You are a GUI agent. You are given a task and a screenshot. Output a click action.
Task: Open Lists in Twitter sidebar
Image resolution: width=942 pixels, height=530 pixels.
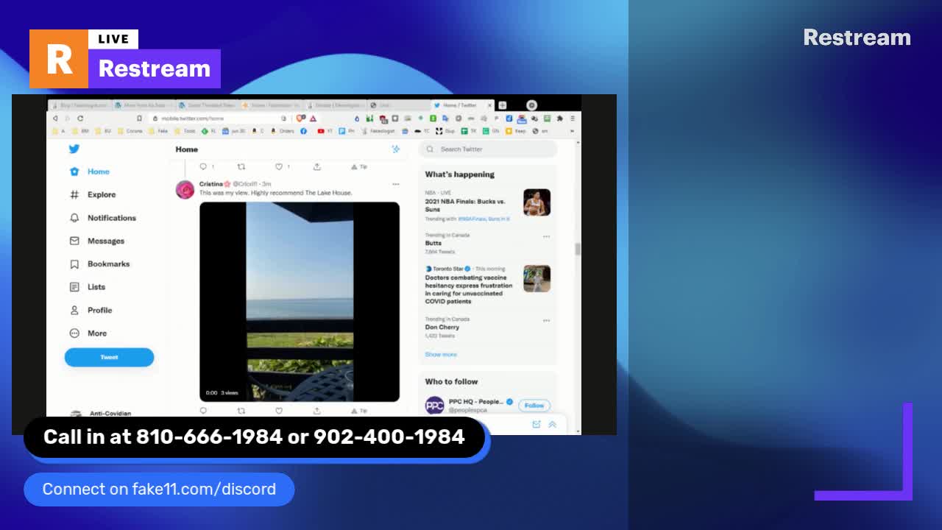88,287
